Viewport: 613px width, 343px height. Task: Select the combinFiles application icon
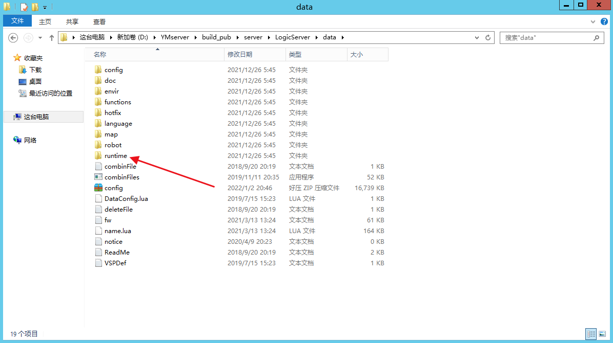pos(98,177)
